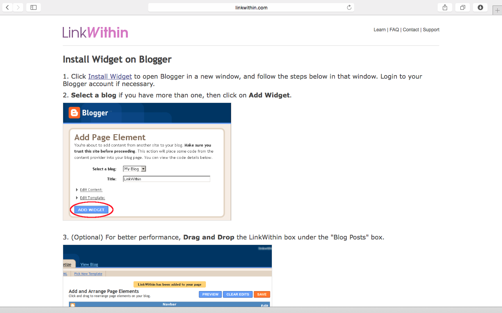
Task: Click the Install Widget link
Action: click(x=110, y=76)
